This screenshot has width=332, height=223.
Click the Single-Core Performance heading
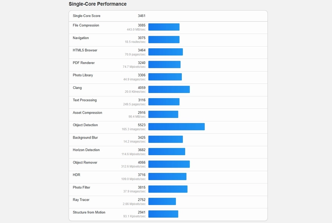pyautogui.click(x=97, y=4)
